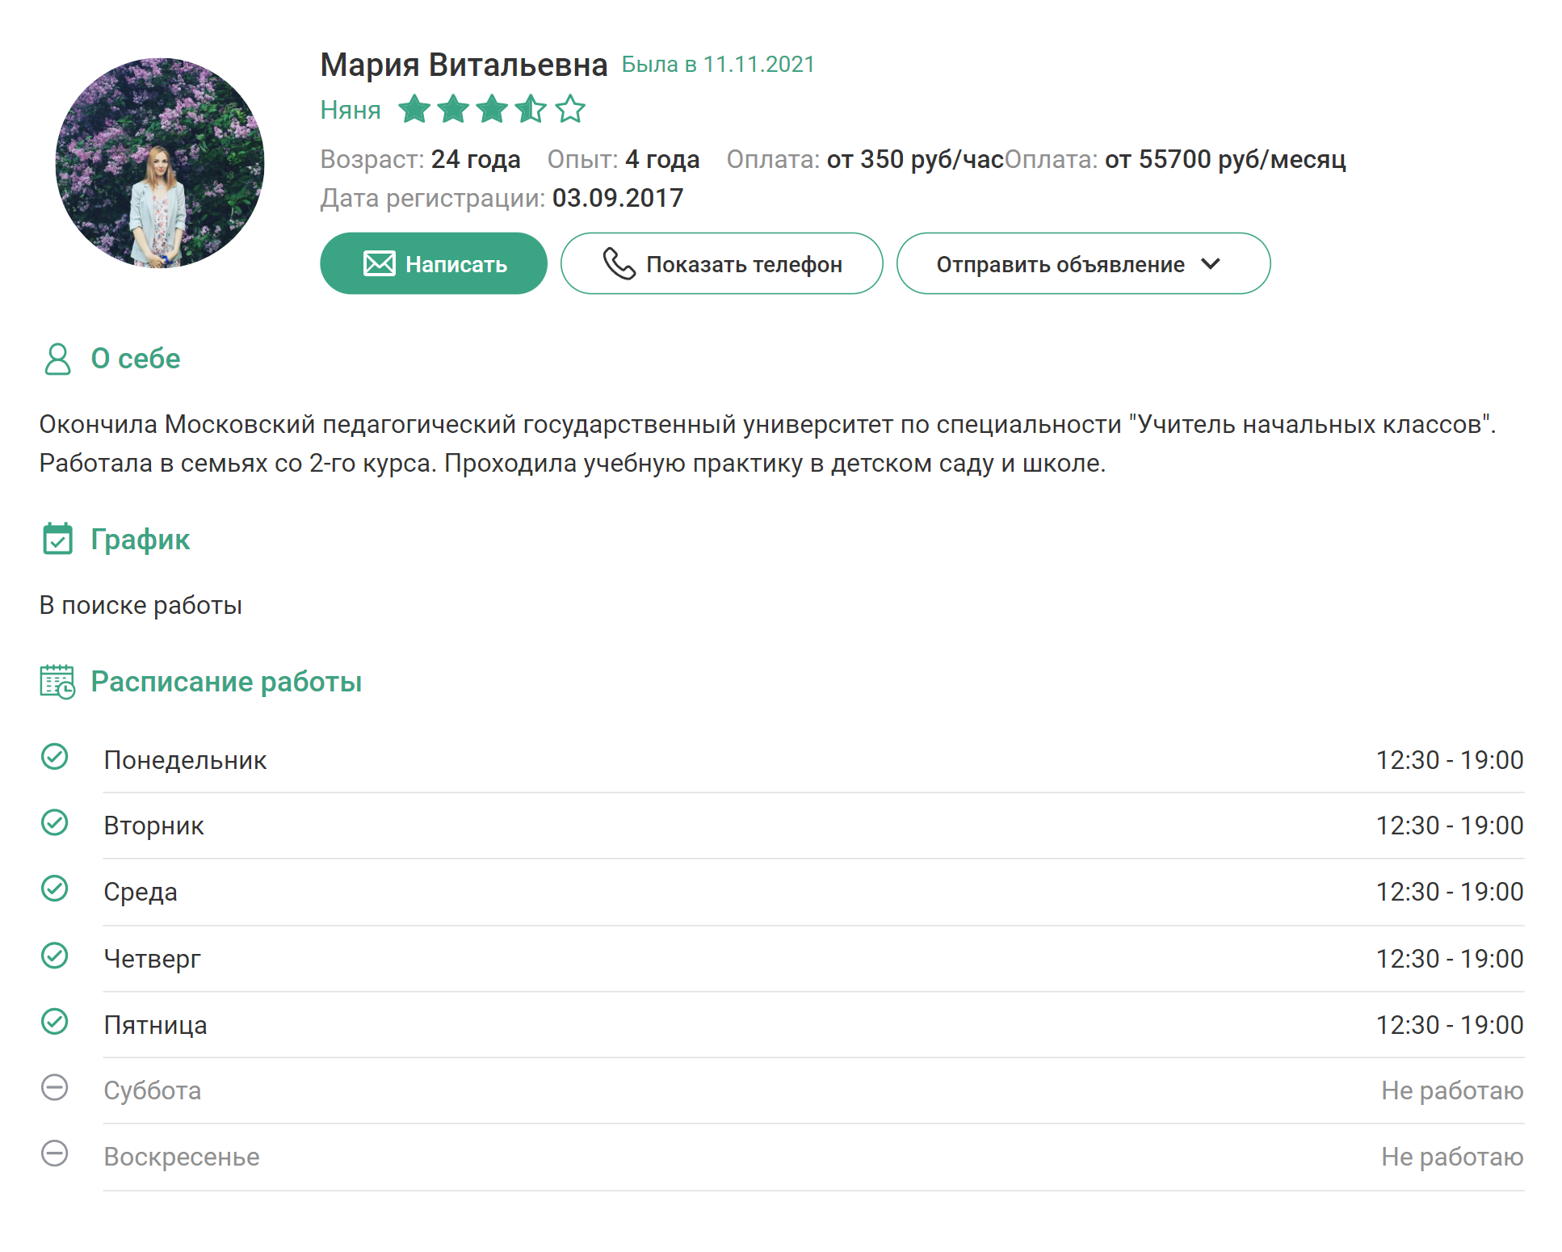1562x1252 pixels.
Task: Click the Была в 11.11.2021 status
Action: pyautogui.click(x=719, y=65)
